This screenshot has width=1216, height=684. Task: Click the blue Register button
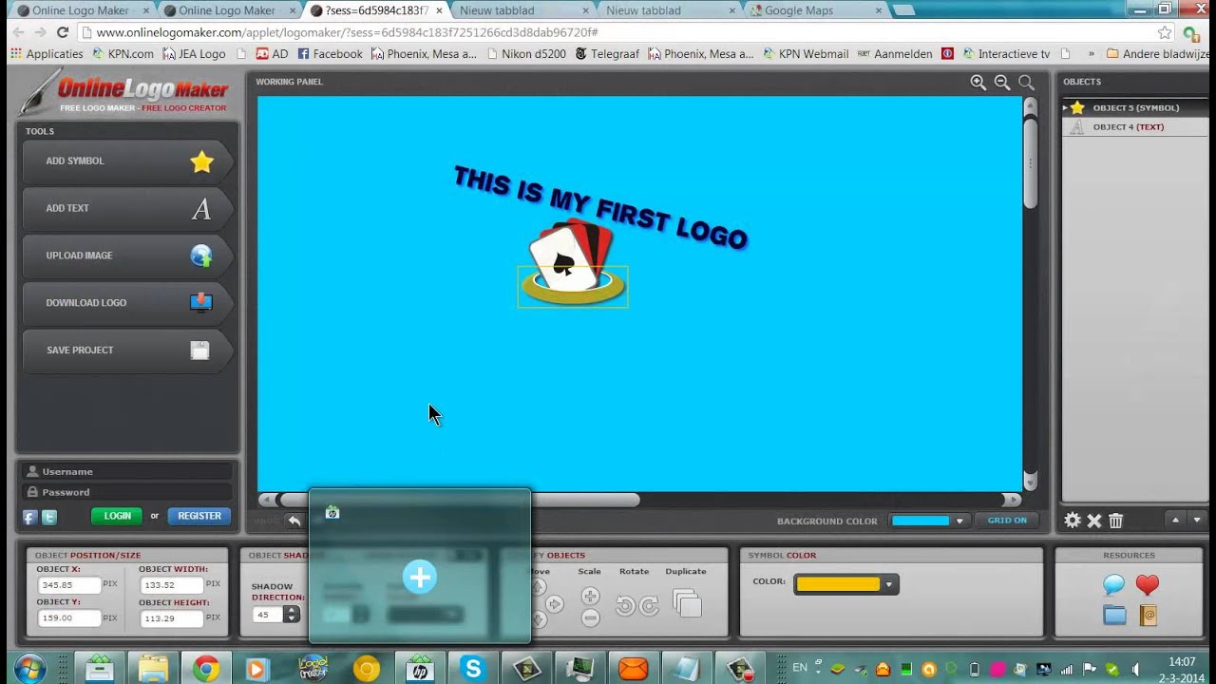199,517
